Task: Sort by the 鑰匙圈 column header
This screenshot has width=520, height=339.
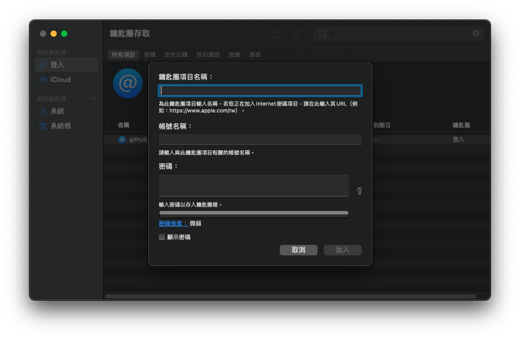Action: pos(461,125)
